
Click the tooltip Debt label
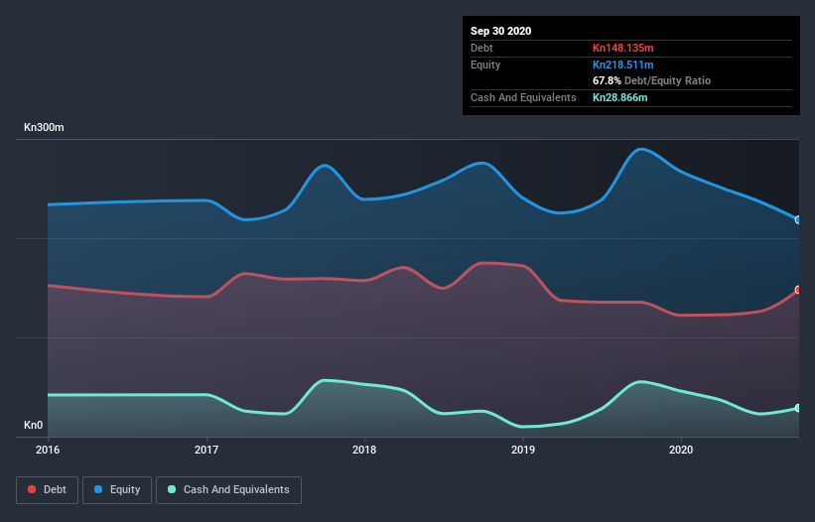pyautogui.click(x=481, y=48)
